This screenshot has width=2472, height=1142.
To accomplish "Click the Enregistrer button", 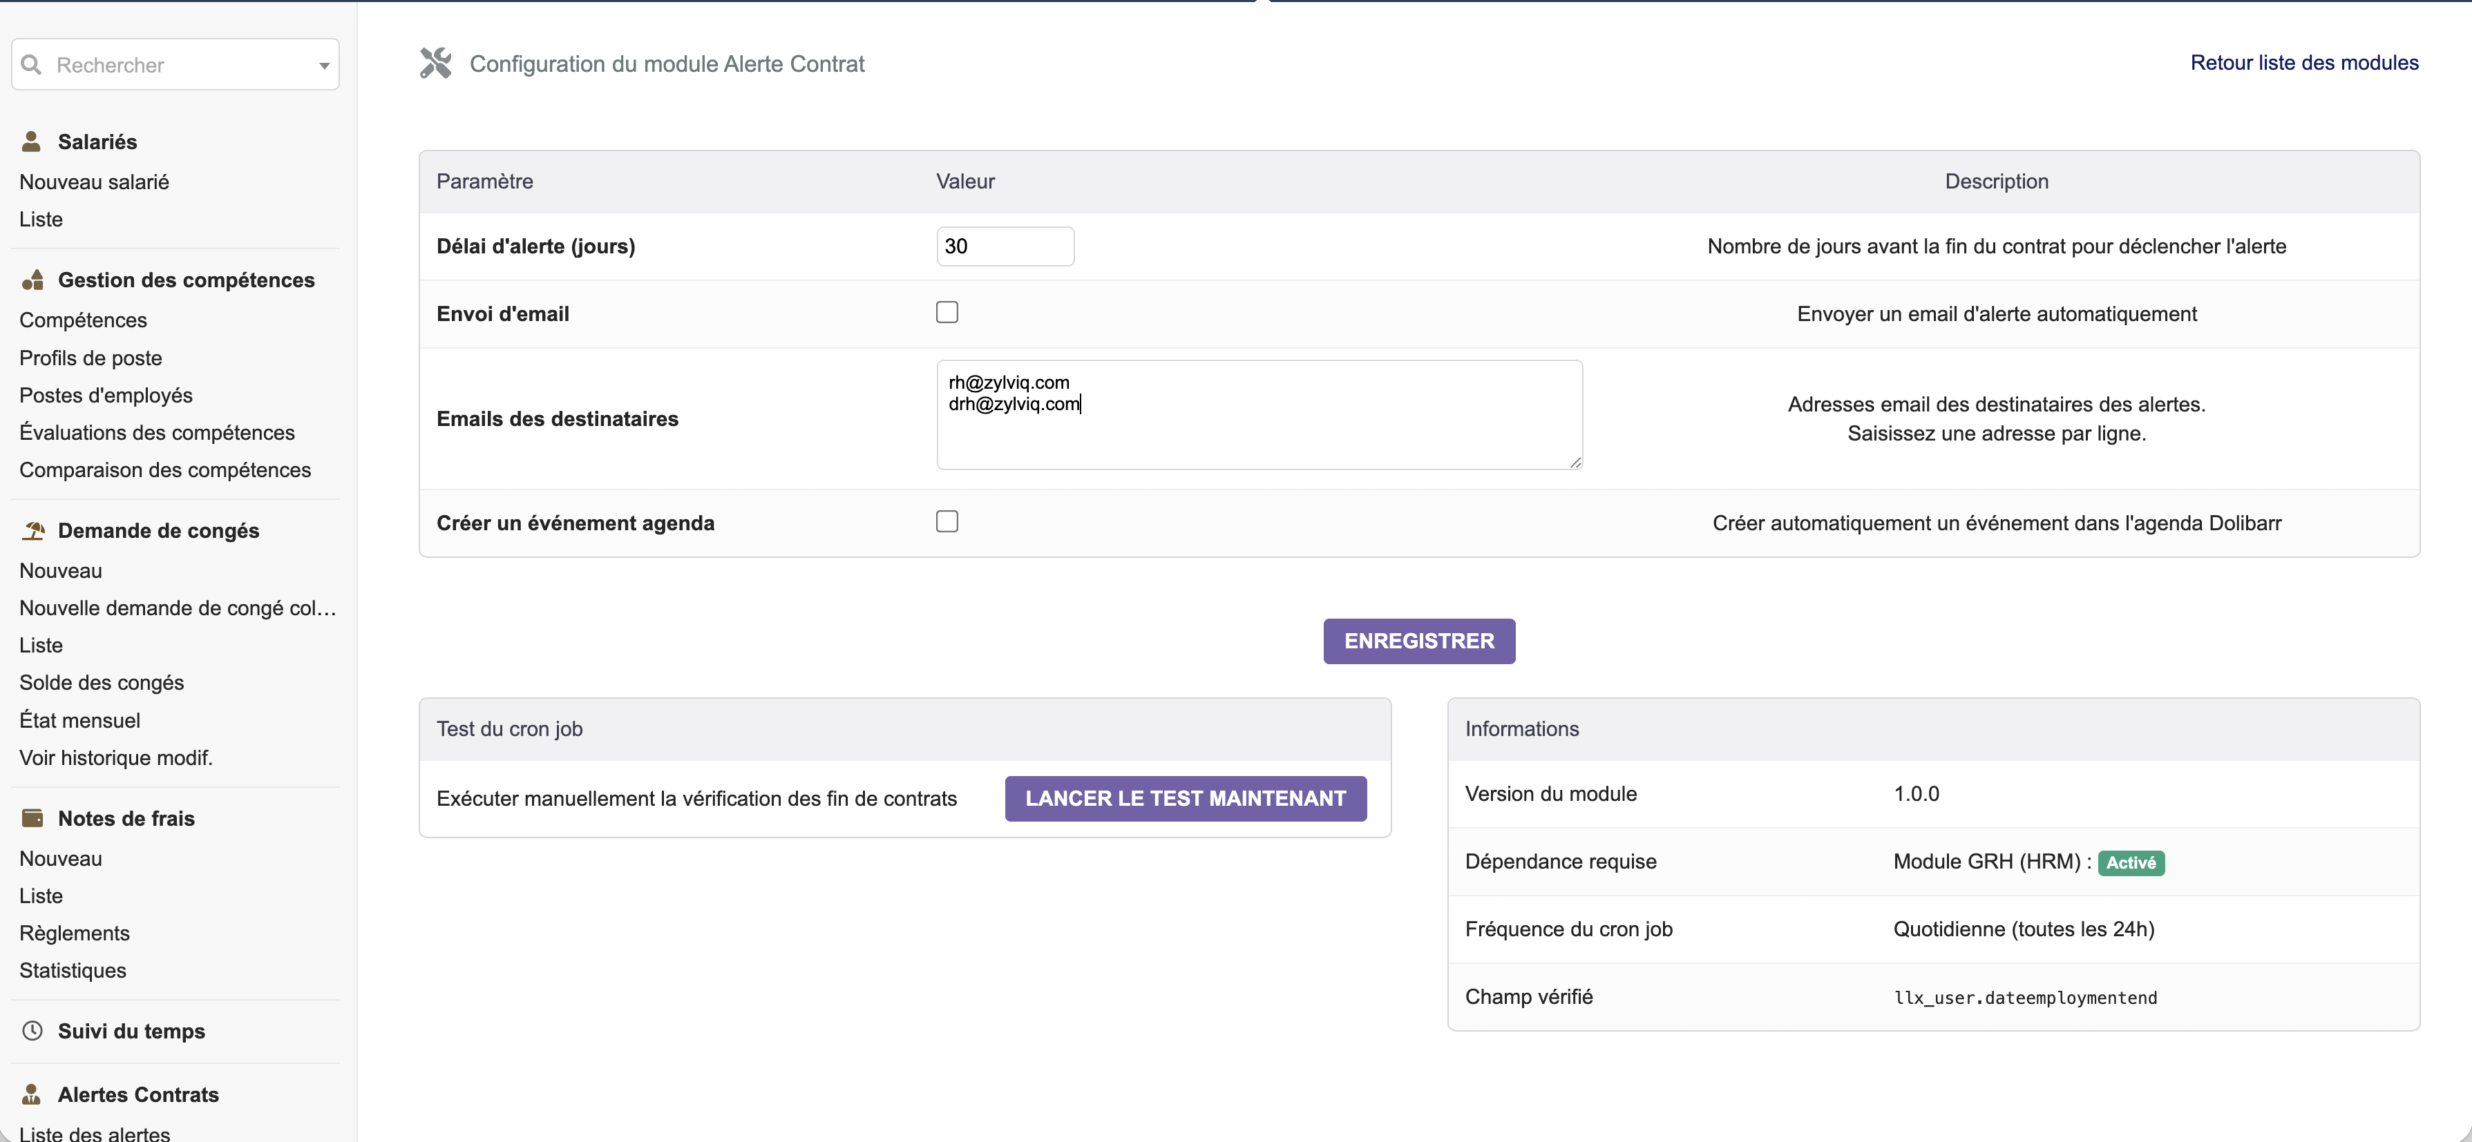I will [x=1419, y=641].
